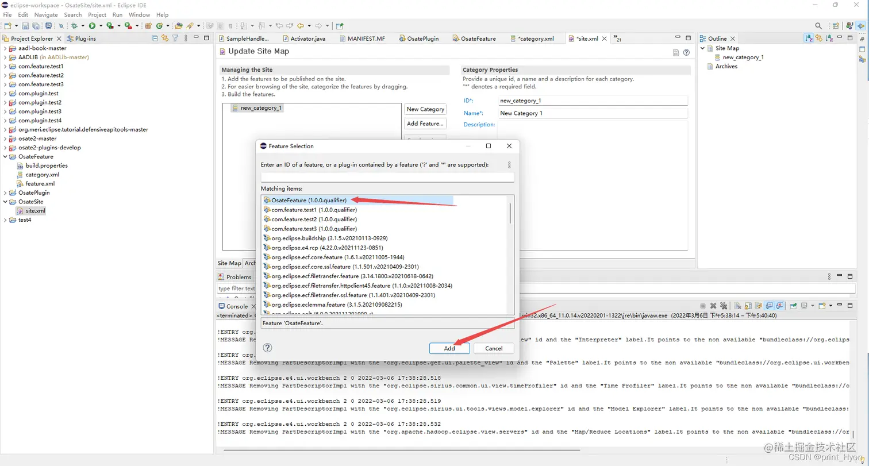Select the Site Map bottom tab
Image resolution: width=869 pixels, height=466 pixels.
click(229, 263)
